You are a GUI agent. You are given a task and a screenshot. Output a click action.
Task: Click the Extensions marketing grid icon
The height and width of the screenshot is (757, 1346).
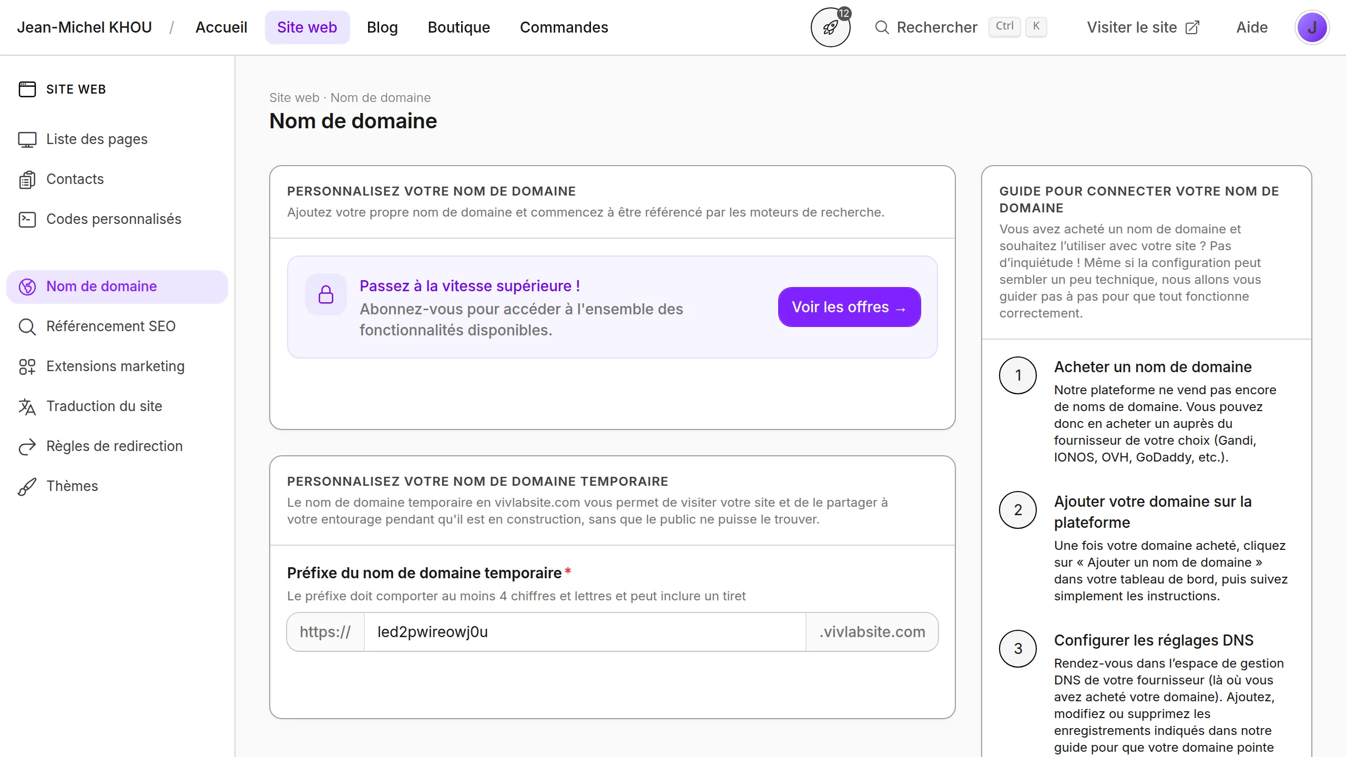(27, 366)
